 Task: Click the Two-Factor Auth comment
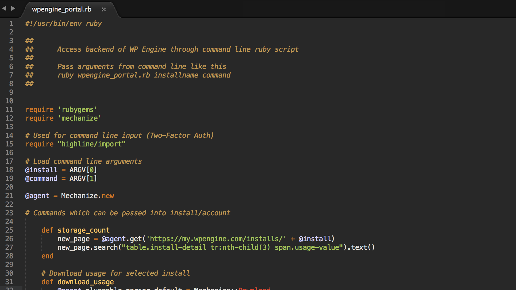(x=180, y=135)
